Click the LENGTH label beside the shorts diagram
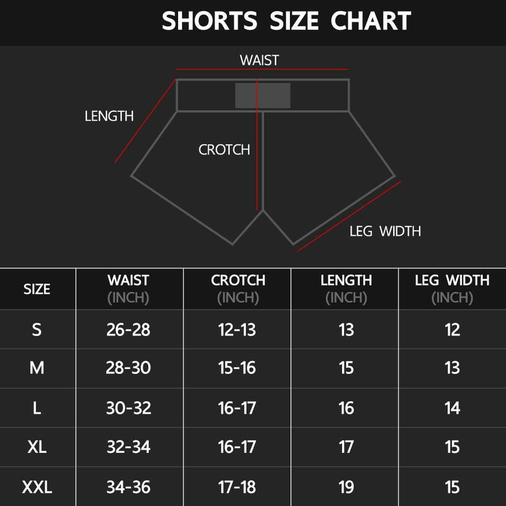The width and height of the screenshot is (506, 506). pos(109,116)
